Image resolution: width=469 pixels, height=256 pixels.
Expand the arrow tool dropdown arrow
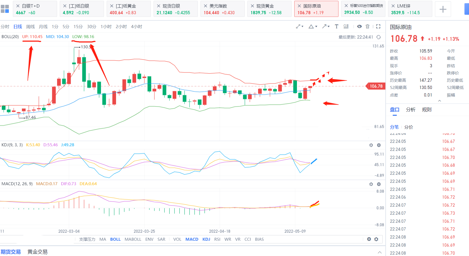click(x=329, y=27)
